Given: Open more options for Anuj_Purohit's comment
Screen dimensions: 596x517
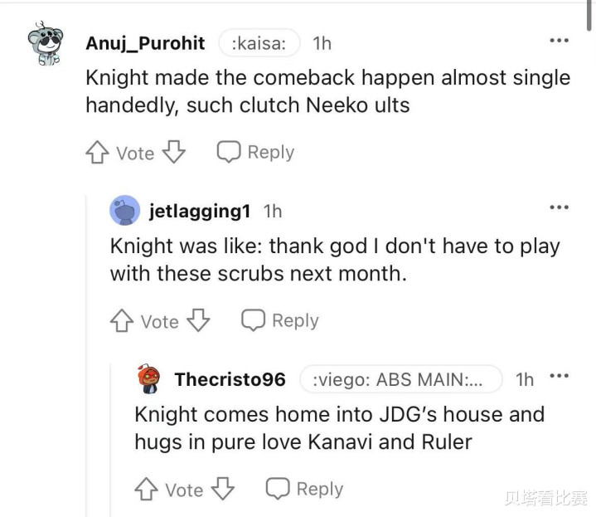Looking at the screenshot, I should (560, 41).
